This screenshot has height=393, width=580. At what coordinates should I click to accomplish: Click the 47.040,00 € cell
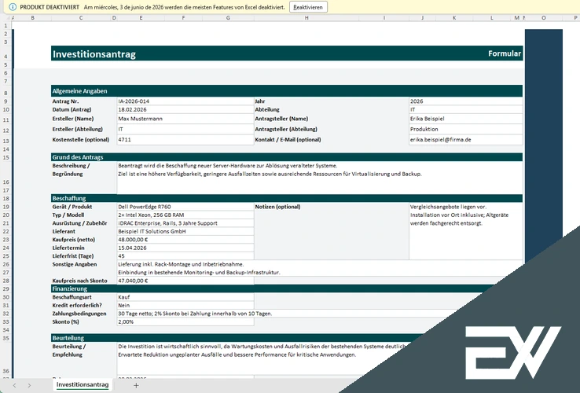click(x=185, y=281)
